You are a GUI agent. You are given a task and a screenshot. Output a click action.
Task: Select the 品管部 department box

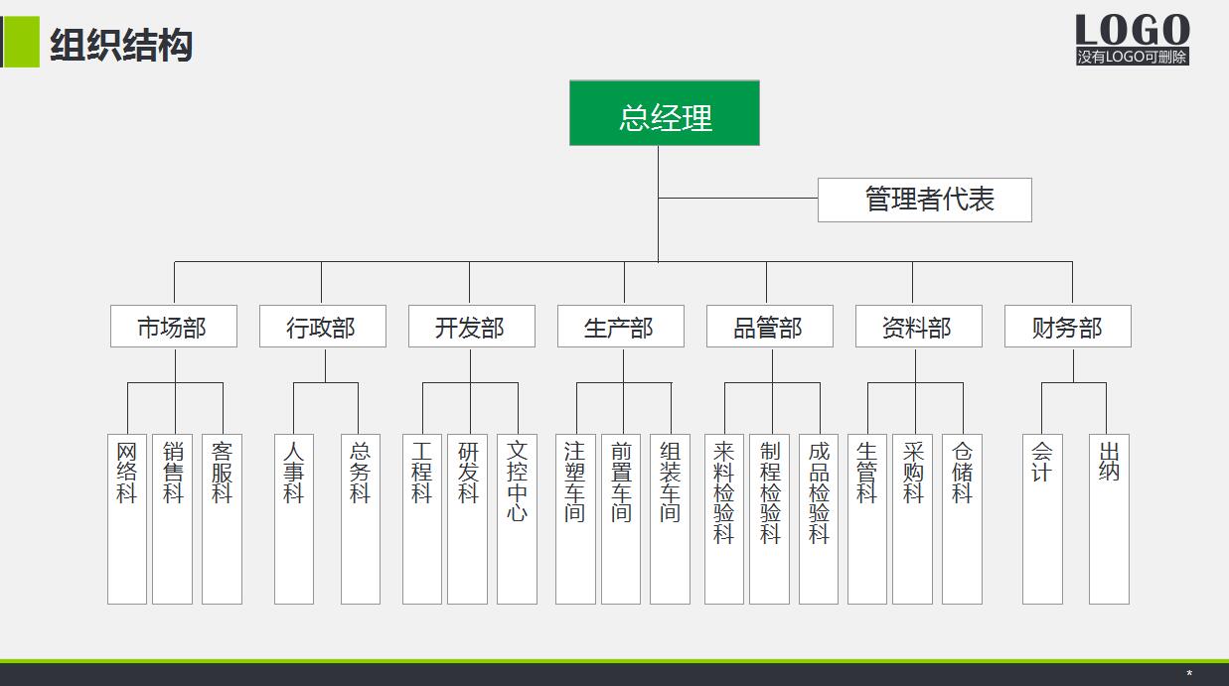coord(769,326)
